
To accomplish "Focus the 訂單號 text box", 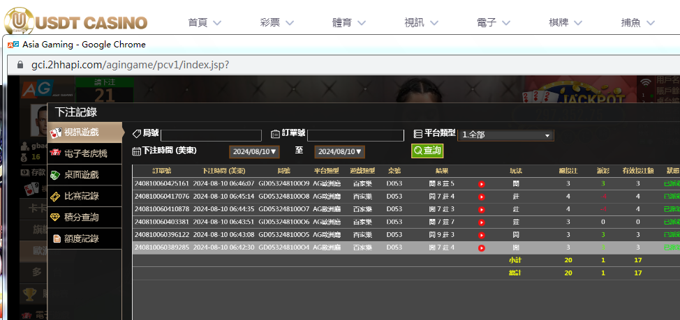I will pyautogui.click(x=355, y=135).
